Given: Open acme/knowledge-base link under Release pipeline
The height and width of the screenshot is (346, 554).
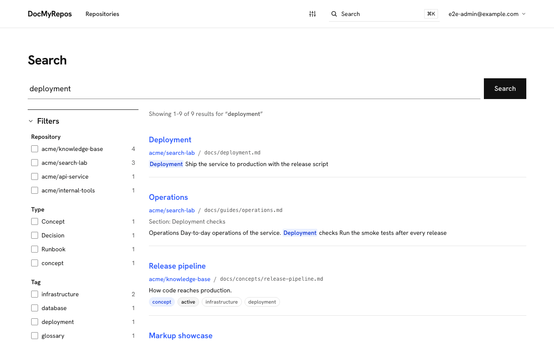Looking at the screenshot, I should pos(180,279).
